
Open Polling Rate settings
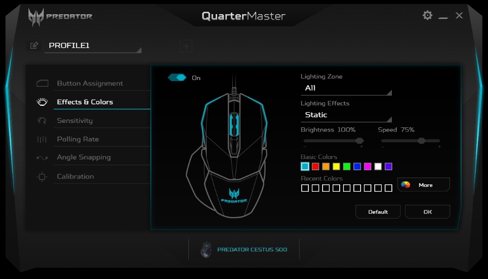pyautogui.click(x=78, y=139)
